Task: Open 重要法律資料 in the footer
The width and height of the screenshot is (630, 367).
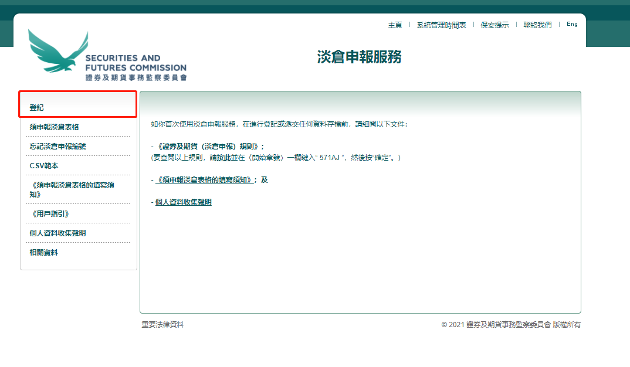Action: [162, 325]
